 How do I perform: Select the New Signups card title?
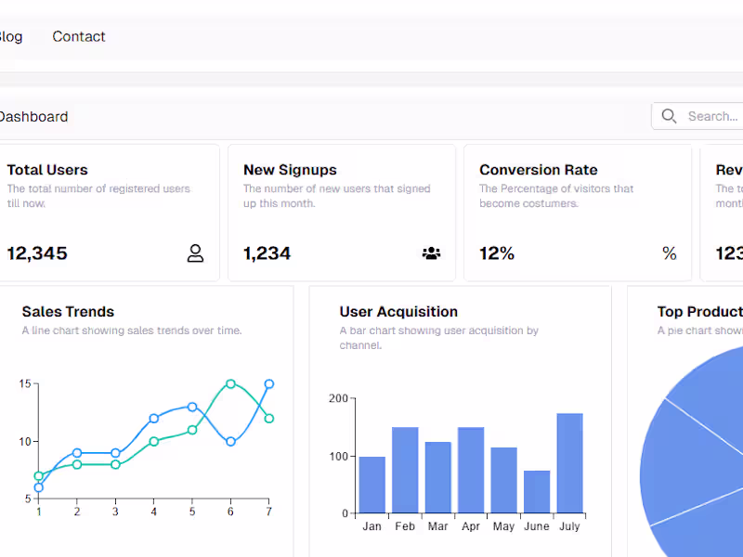pos(290,170)
